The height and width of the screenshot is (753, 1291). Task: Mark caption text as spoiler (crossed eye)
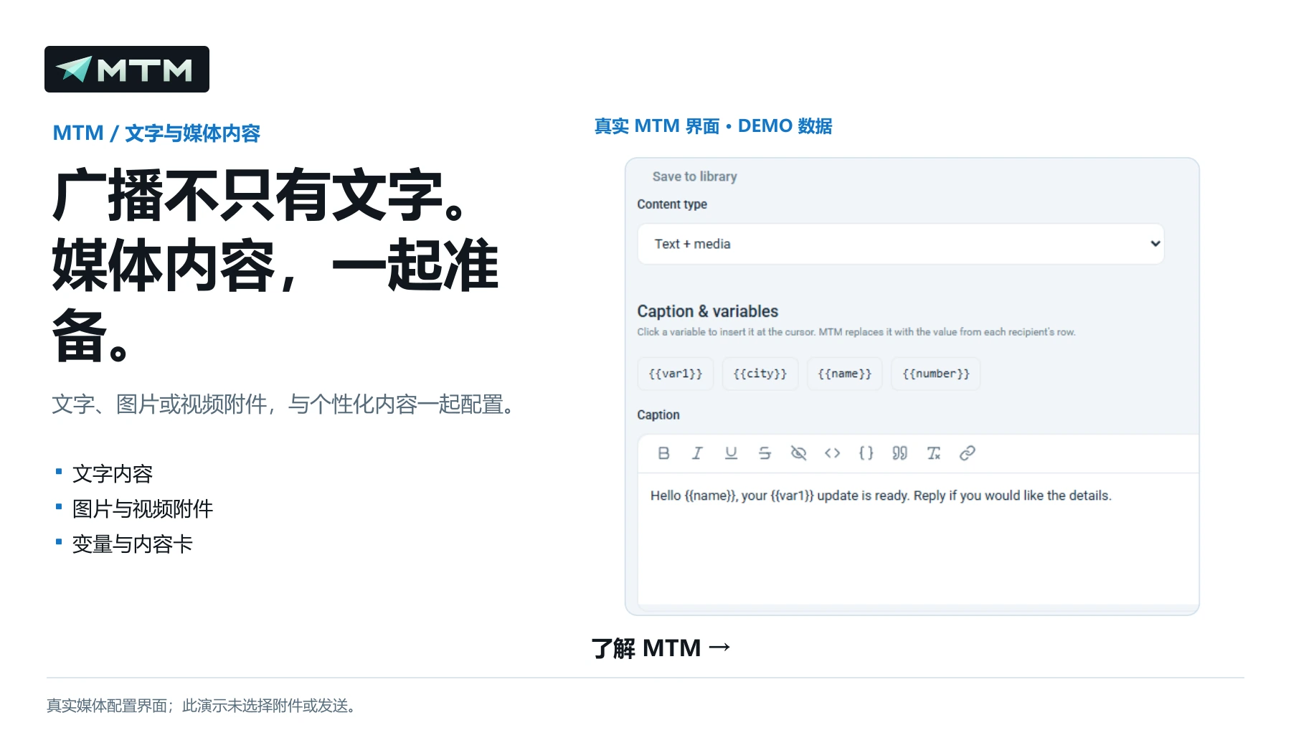[798, 453]
